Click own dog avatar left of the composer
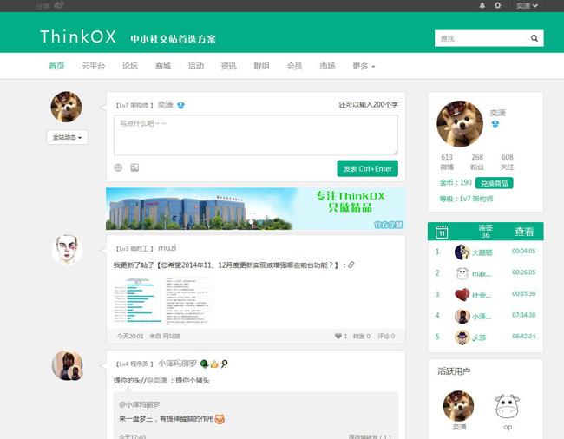Image resolution: width=564 pixels, height=439 pixels. tap(66, 107)
